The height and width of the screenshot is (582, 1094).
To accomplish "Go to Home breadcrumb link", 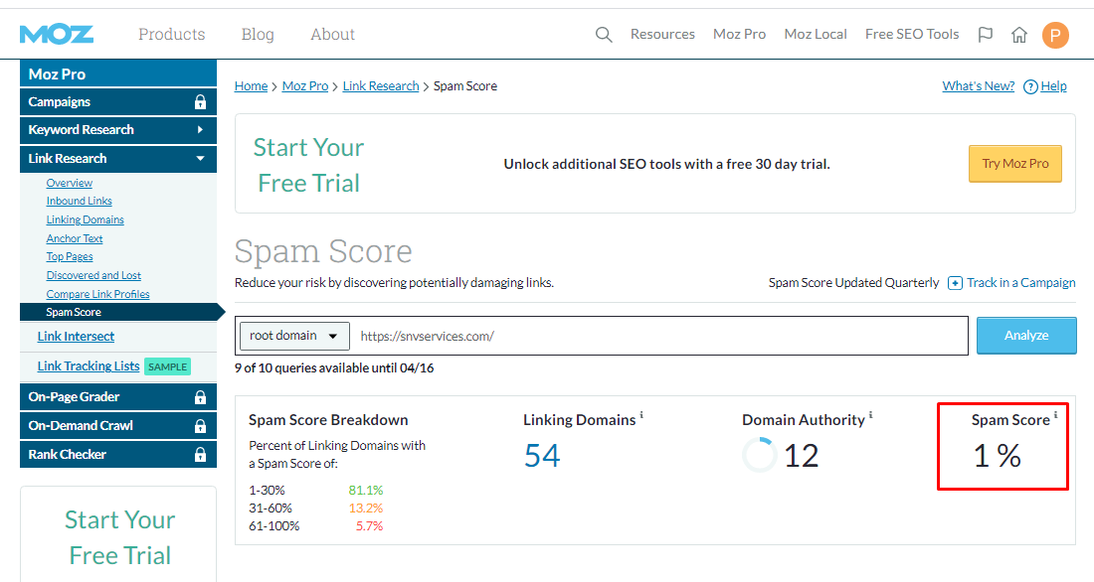I will 252,85.
